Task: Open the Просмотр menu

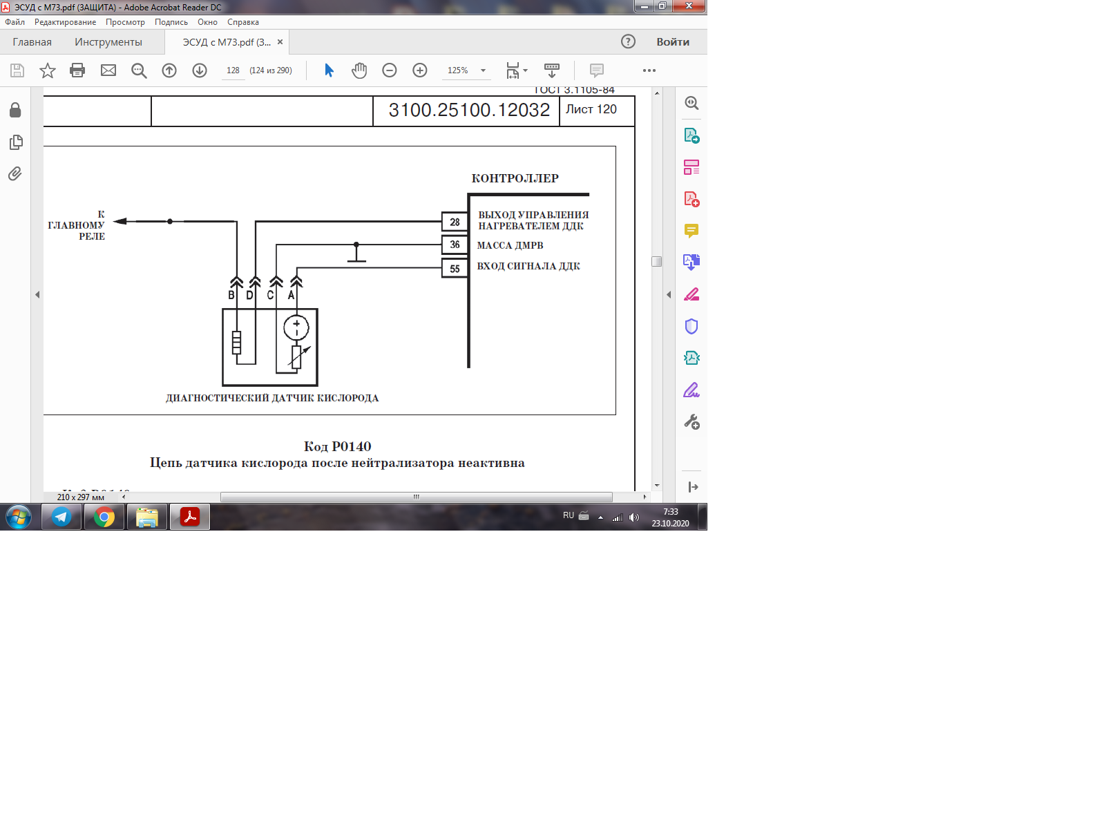Action: [125, 22]
